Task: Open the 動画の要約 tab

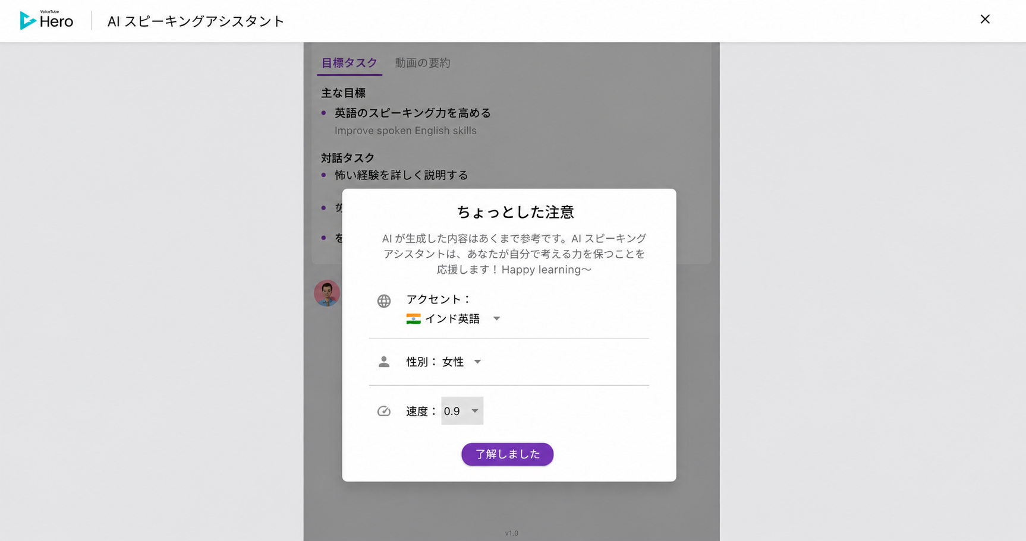Action: point(423,63)
